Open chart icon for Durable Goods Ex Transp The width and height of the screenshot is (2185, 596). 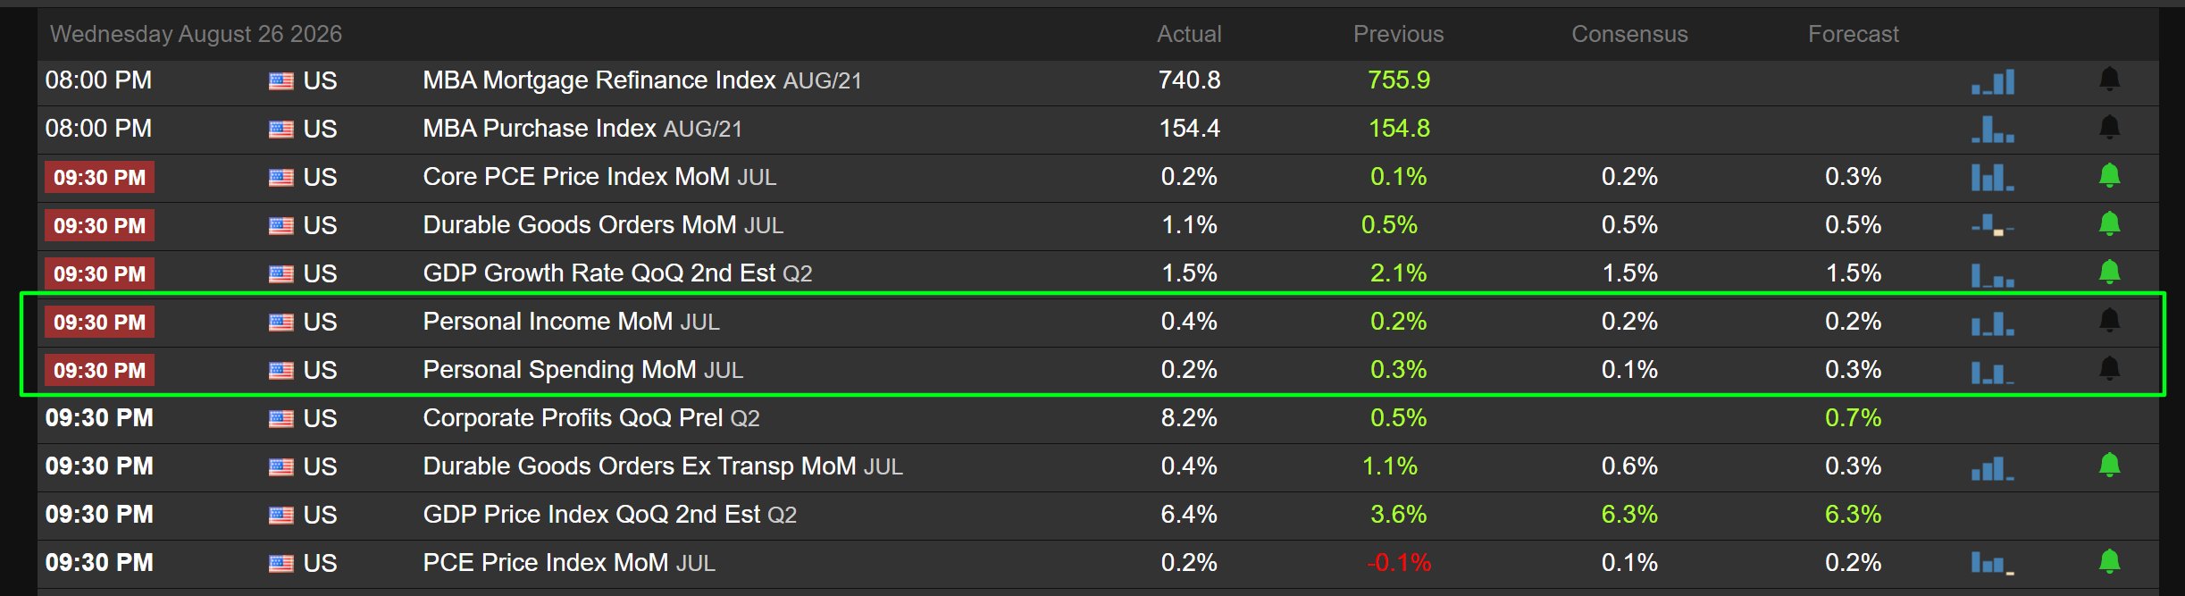coord(1993,467)
